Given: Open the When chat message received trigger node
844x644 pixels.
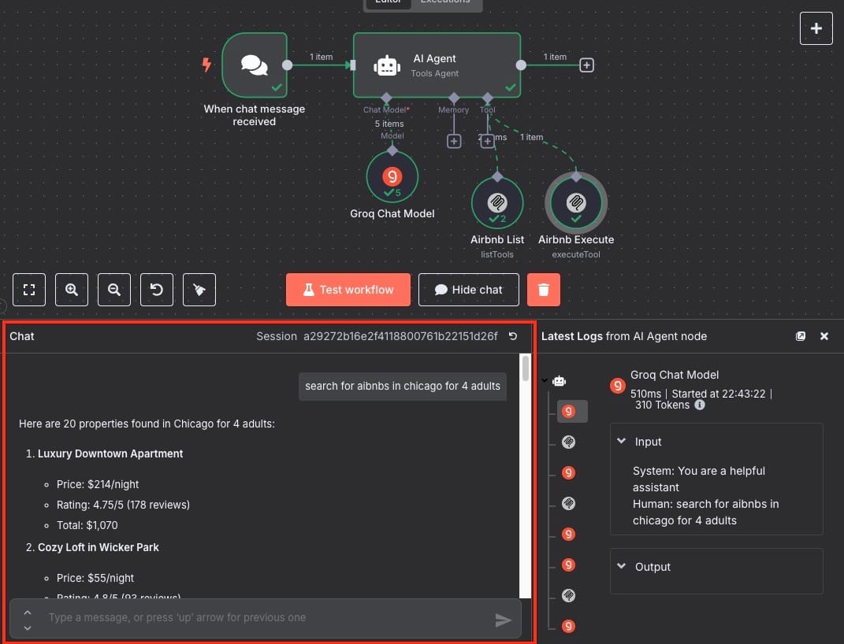Looking at the screenshot, I should click(255, 65).
